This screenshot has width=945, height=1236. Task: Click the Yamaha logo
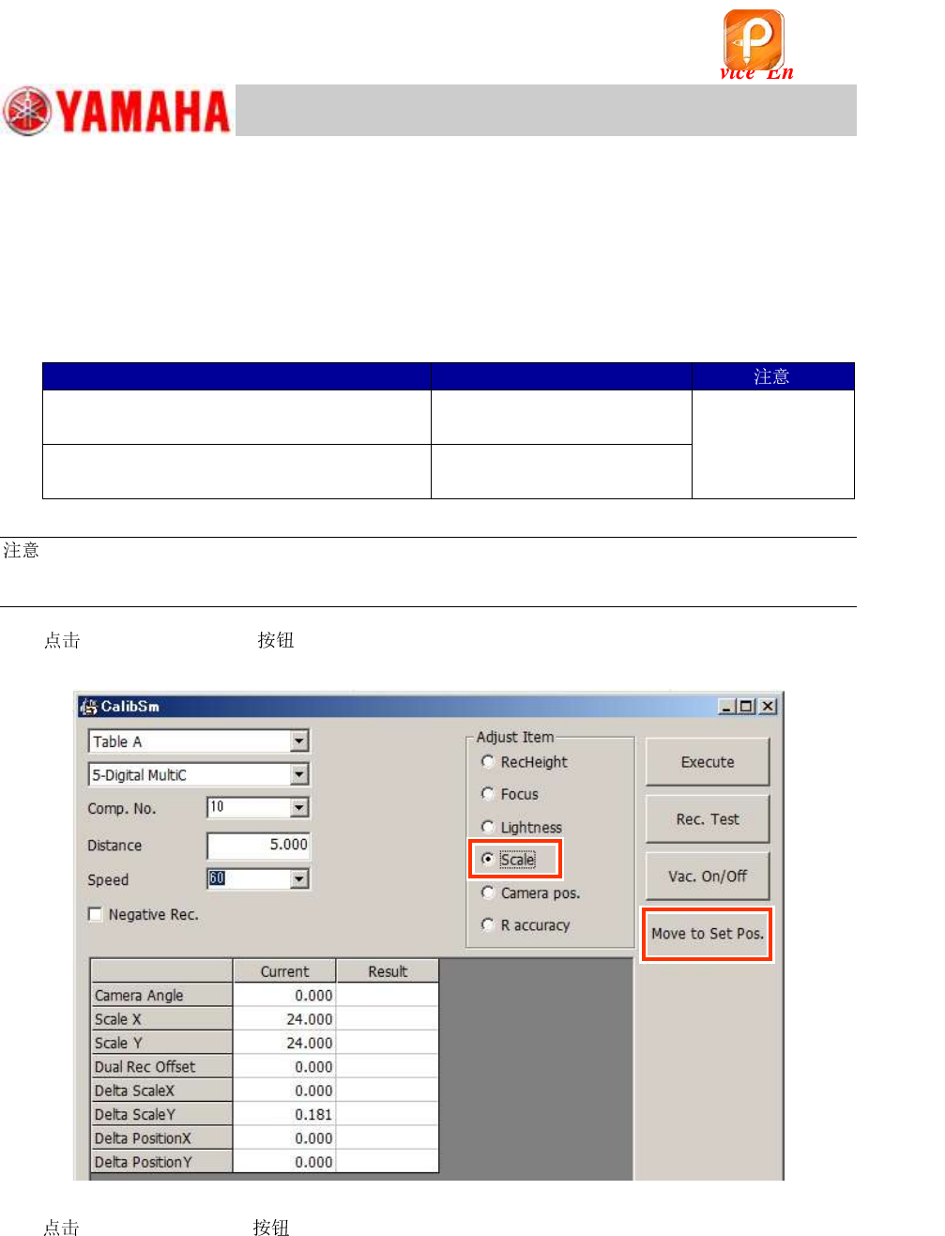click(116, 111)
